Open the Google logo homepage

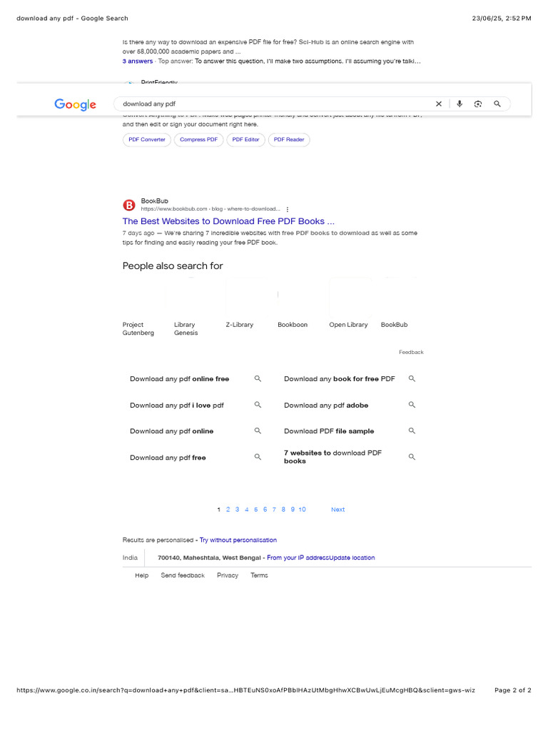[x=76, y=104]
